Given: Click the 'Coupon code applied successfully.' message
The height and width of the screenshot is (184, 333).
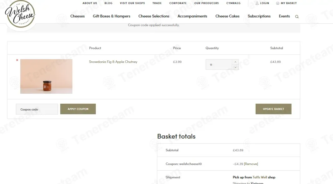Looking at the screenshot, I should pyautogui.click(x=154, y=25).
